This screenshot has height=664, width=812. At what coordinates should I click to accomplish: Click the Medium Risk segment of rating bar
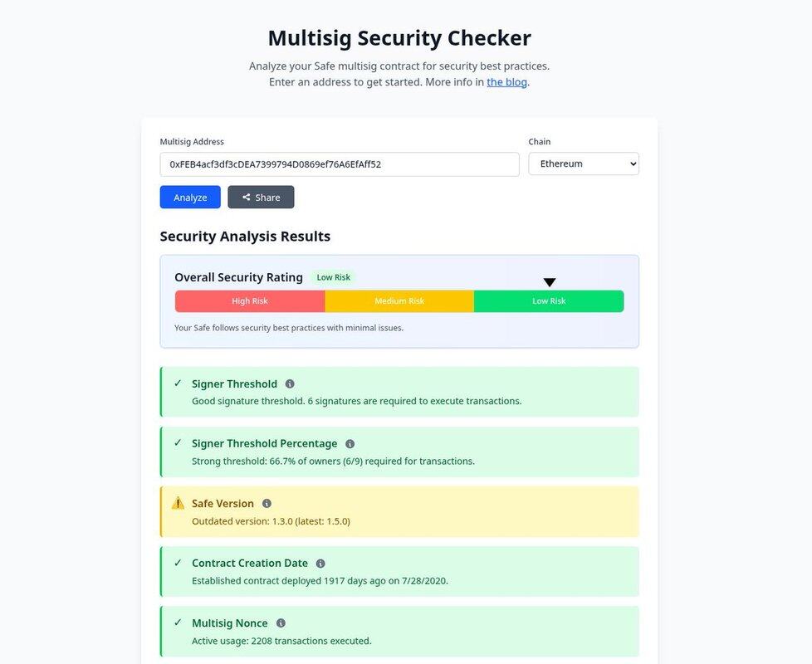[399, 301]
